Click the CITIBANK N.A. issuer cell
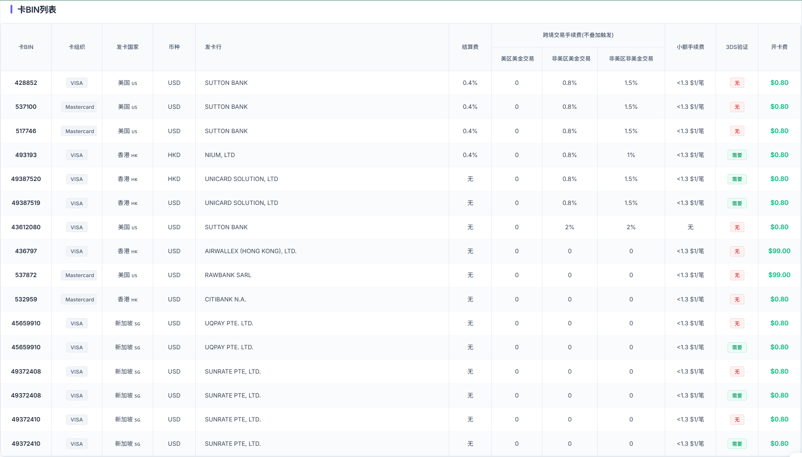This screenshot has height=457, width=802. pyautogui.click(x=225, y=299)
